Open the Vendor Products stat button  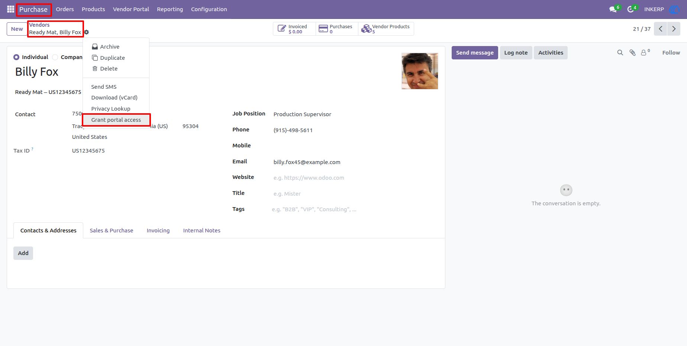[386, 29]
